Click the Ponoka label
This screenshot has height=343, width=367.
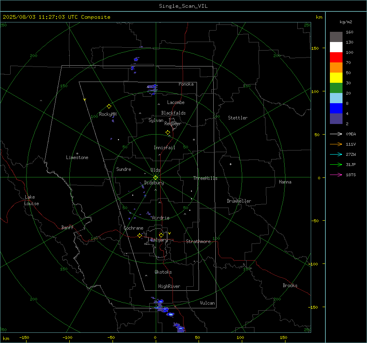tap(186, 84)
